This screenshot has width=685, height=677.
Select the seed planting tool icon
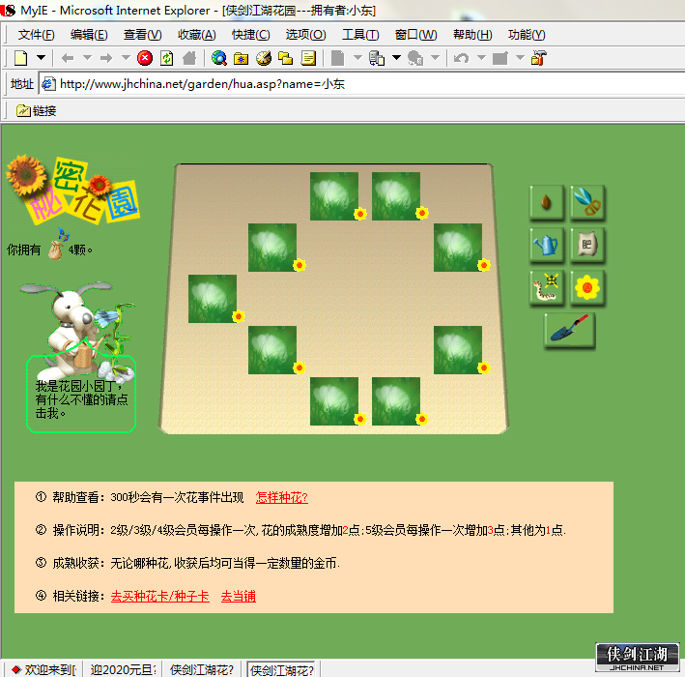547,202
